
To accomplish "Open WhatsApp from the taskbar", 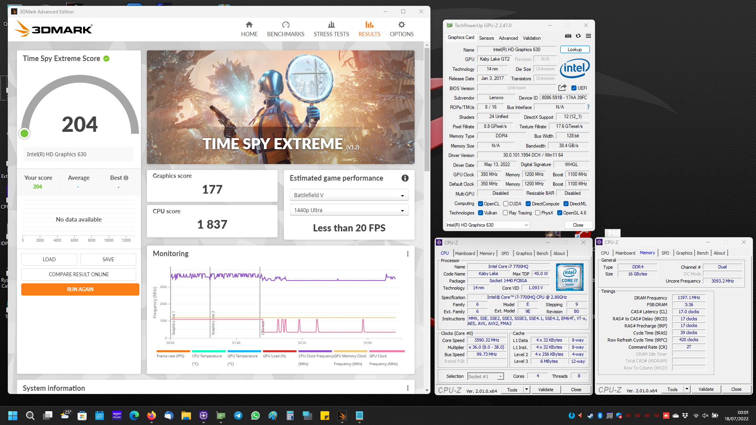I will tap(255, 416).
